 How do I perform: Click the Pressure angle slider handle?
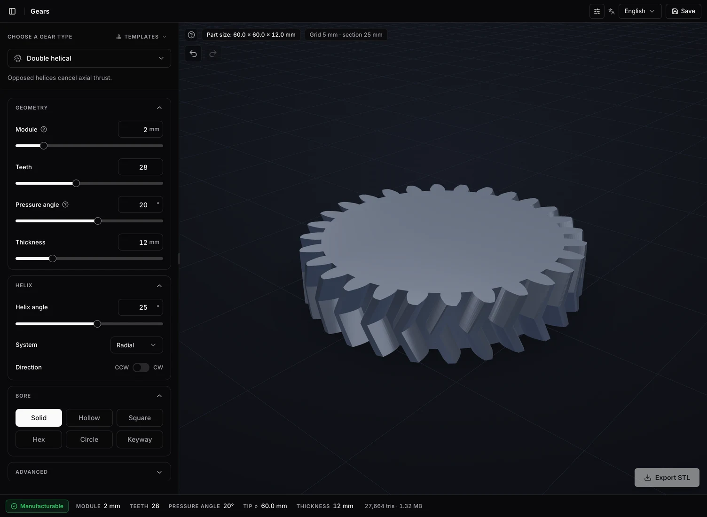pos(98,221)
